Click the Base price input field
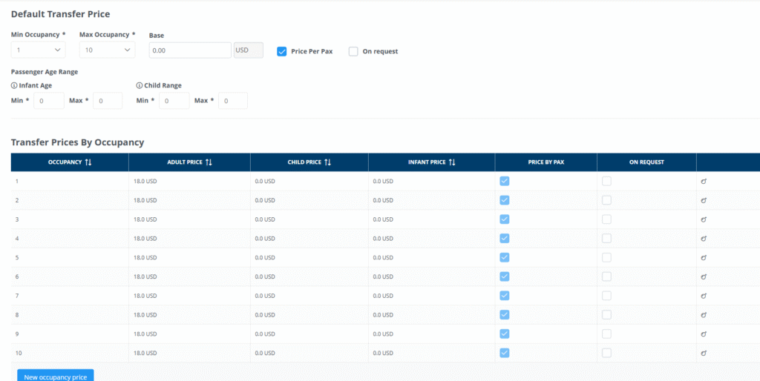This screenshot has width=760, height=381. [x=190, y=50]
